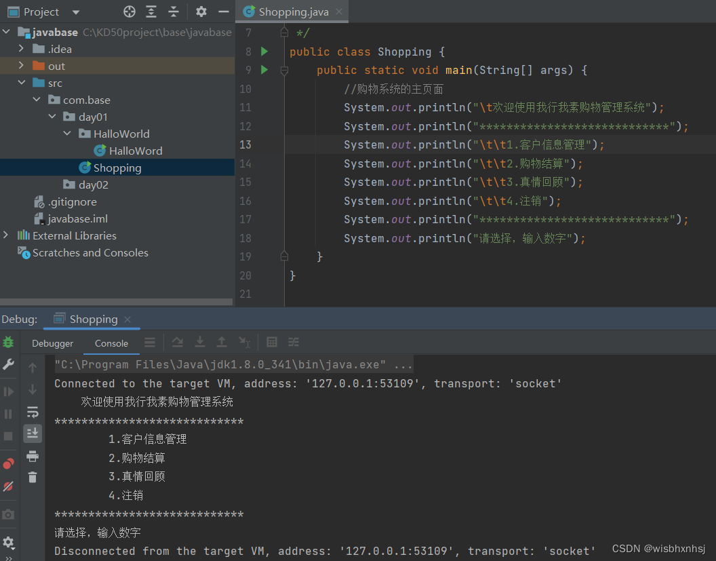Print the console contents

click(33, 456)
